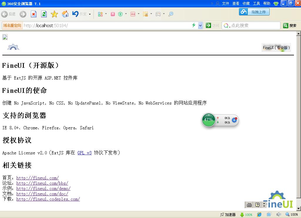Viewport: 301px width, 218px height.
Task: Click the 拖拽上传 cloud upload button
Action: click(254, 12)
